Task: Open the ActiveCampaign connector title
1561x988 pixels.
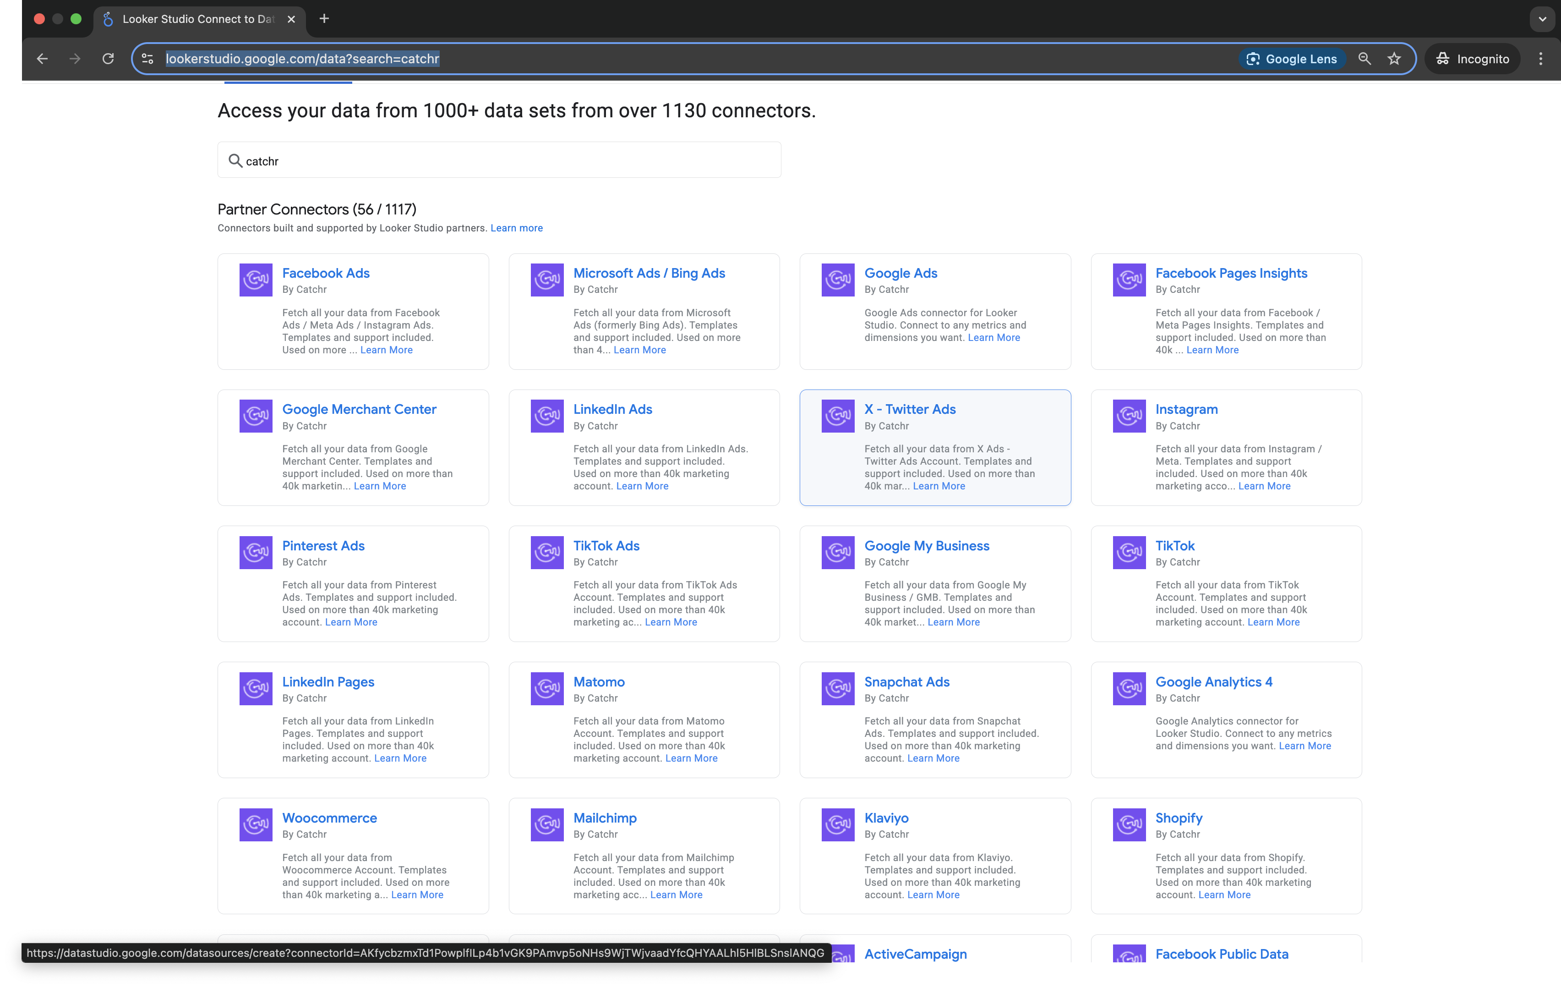Action: (x=915, y=954)
